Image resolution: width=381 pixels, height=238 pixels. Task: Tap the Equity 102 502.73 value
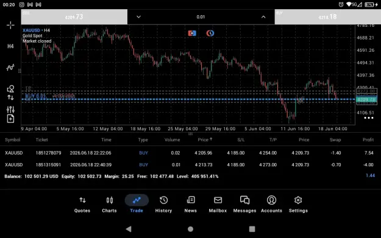(82, 177)
